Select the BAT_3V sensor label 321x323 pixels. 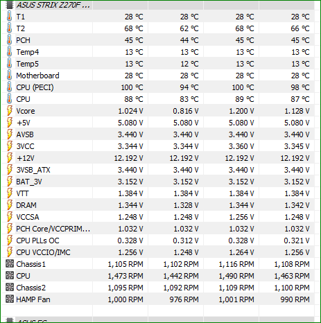tap(29, 182)
